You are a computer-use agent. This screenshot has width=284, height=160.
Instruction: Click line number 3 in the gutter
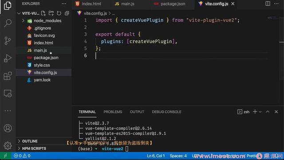coord(85,34)
